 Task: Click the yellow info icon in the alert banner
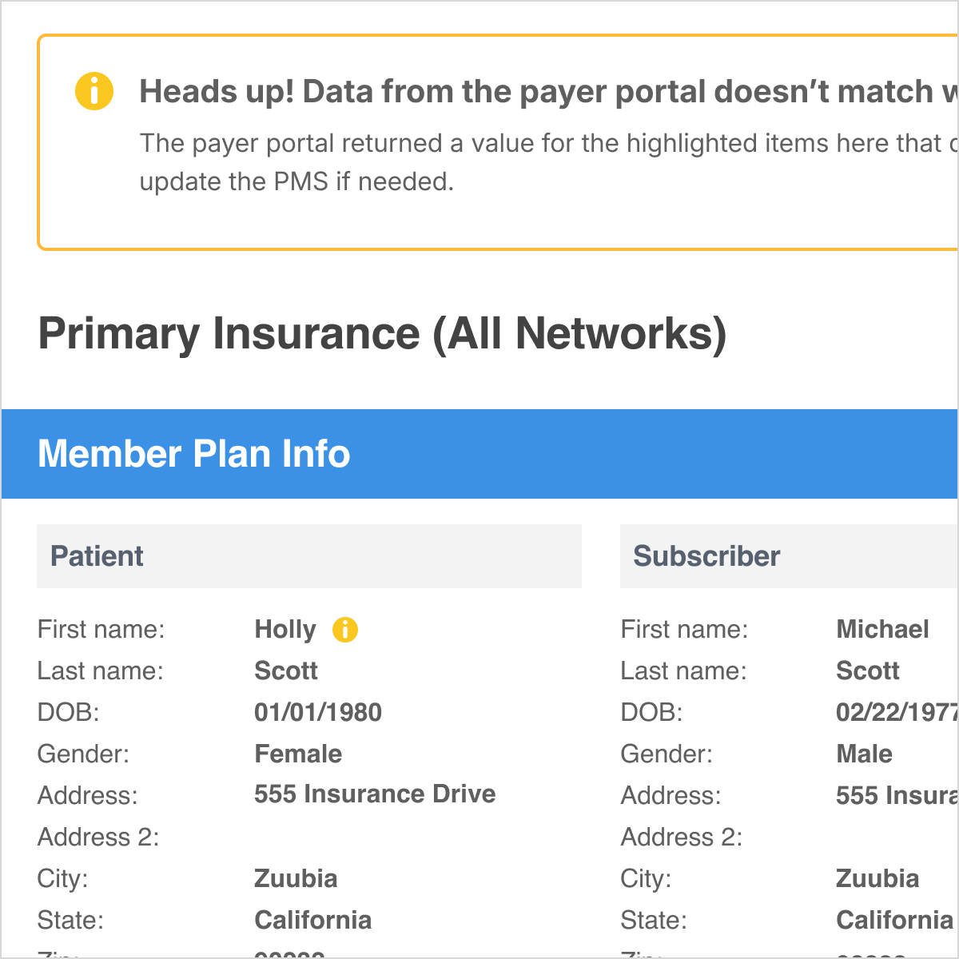click(x=94, y=91)
